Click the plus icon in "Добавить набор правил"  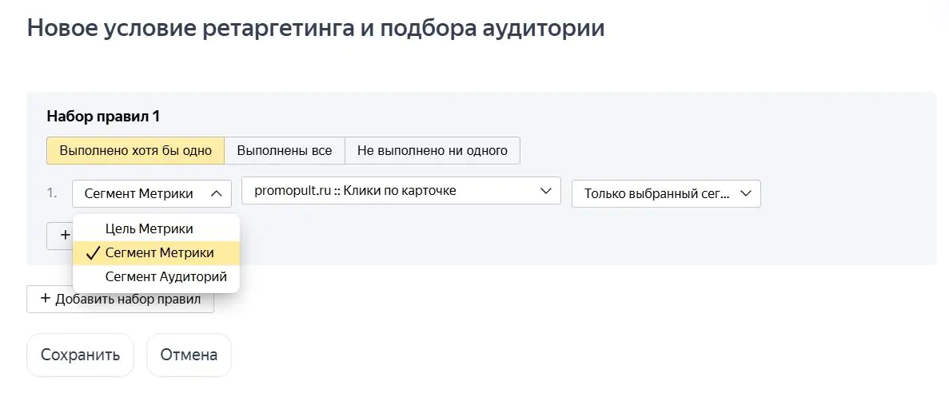45,298
